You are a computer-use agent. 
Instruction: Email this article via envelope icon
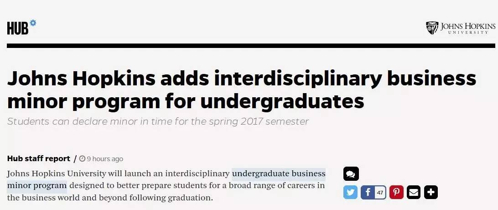coord(413,192)
